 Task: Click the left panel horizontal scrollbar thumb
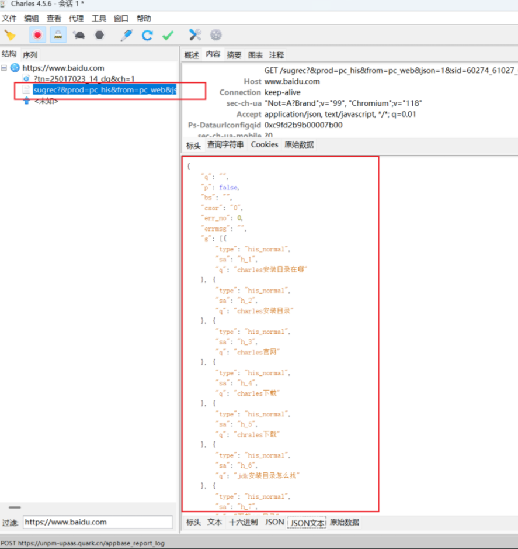coord(15,507)
